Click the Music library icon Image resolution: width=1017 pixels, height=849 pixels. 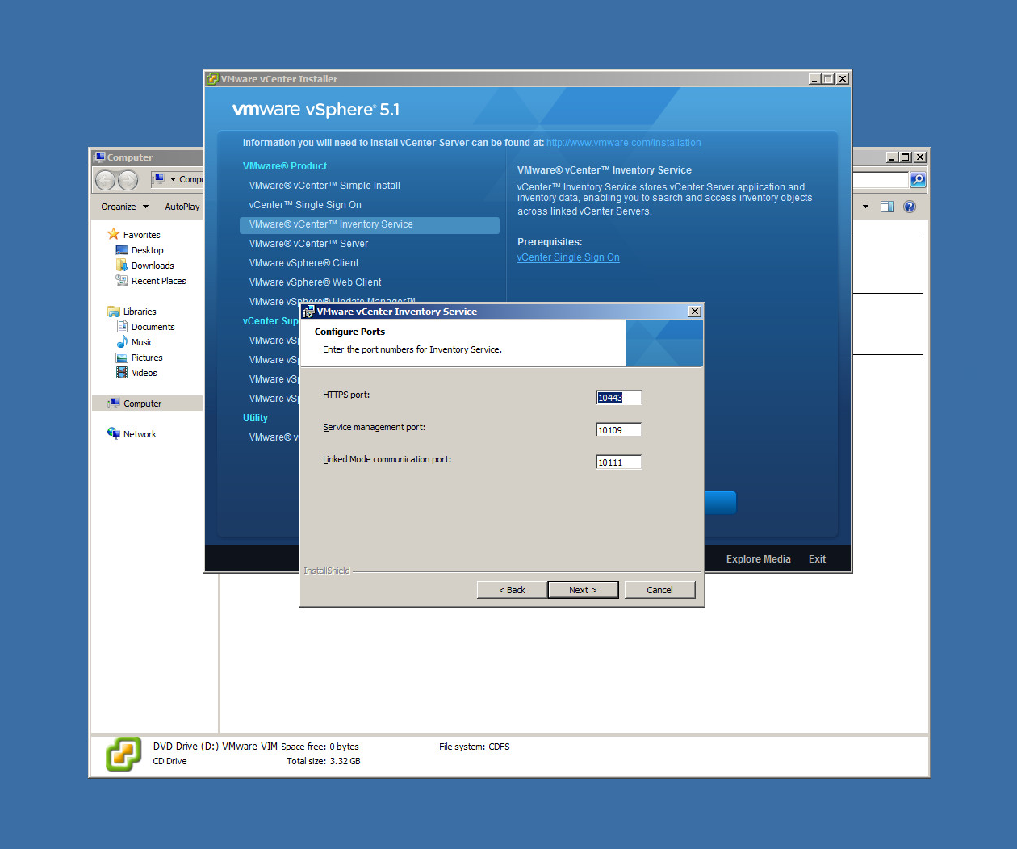click(122, 342)
